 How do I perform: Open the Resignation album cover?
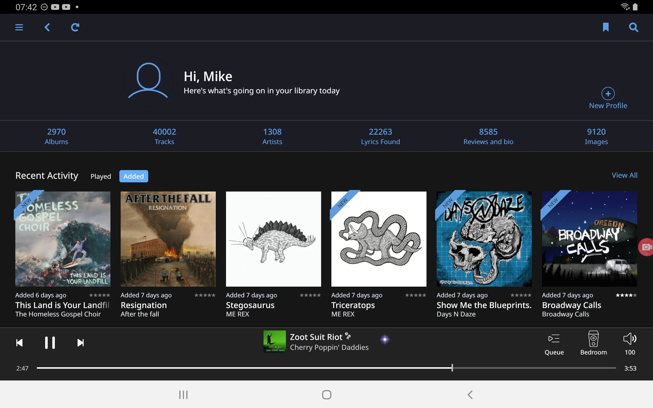pos(168,239)
